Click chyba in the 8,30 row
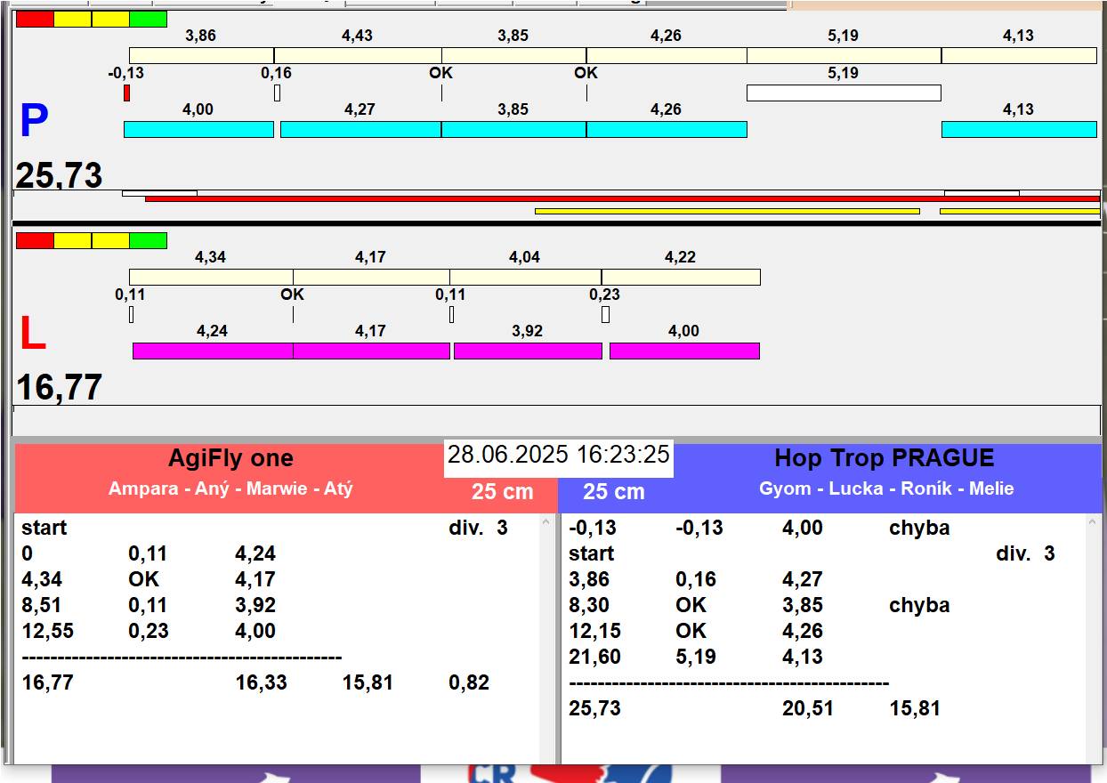This screenshot has width=1107, height=783. 919,605
